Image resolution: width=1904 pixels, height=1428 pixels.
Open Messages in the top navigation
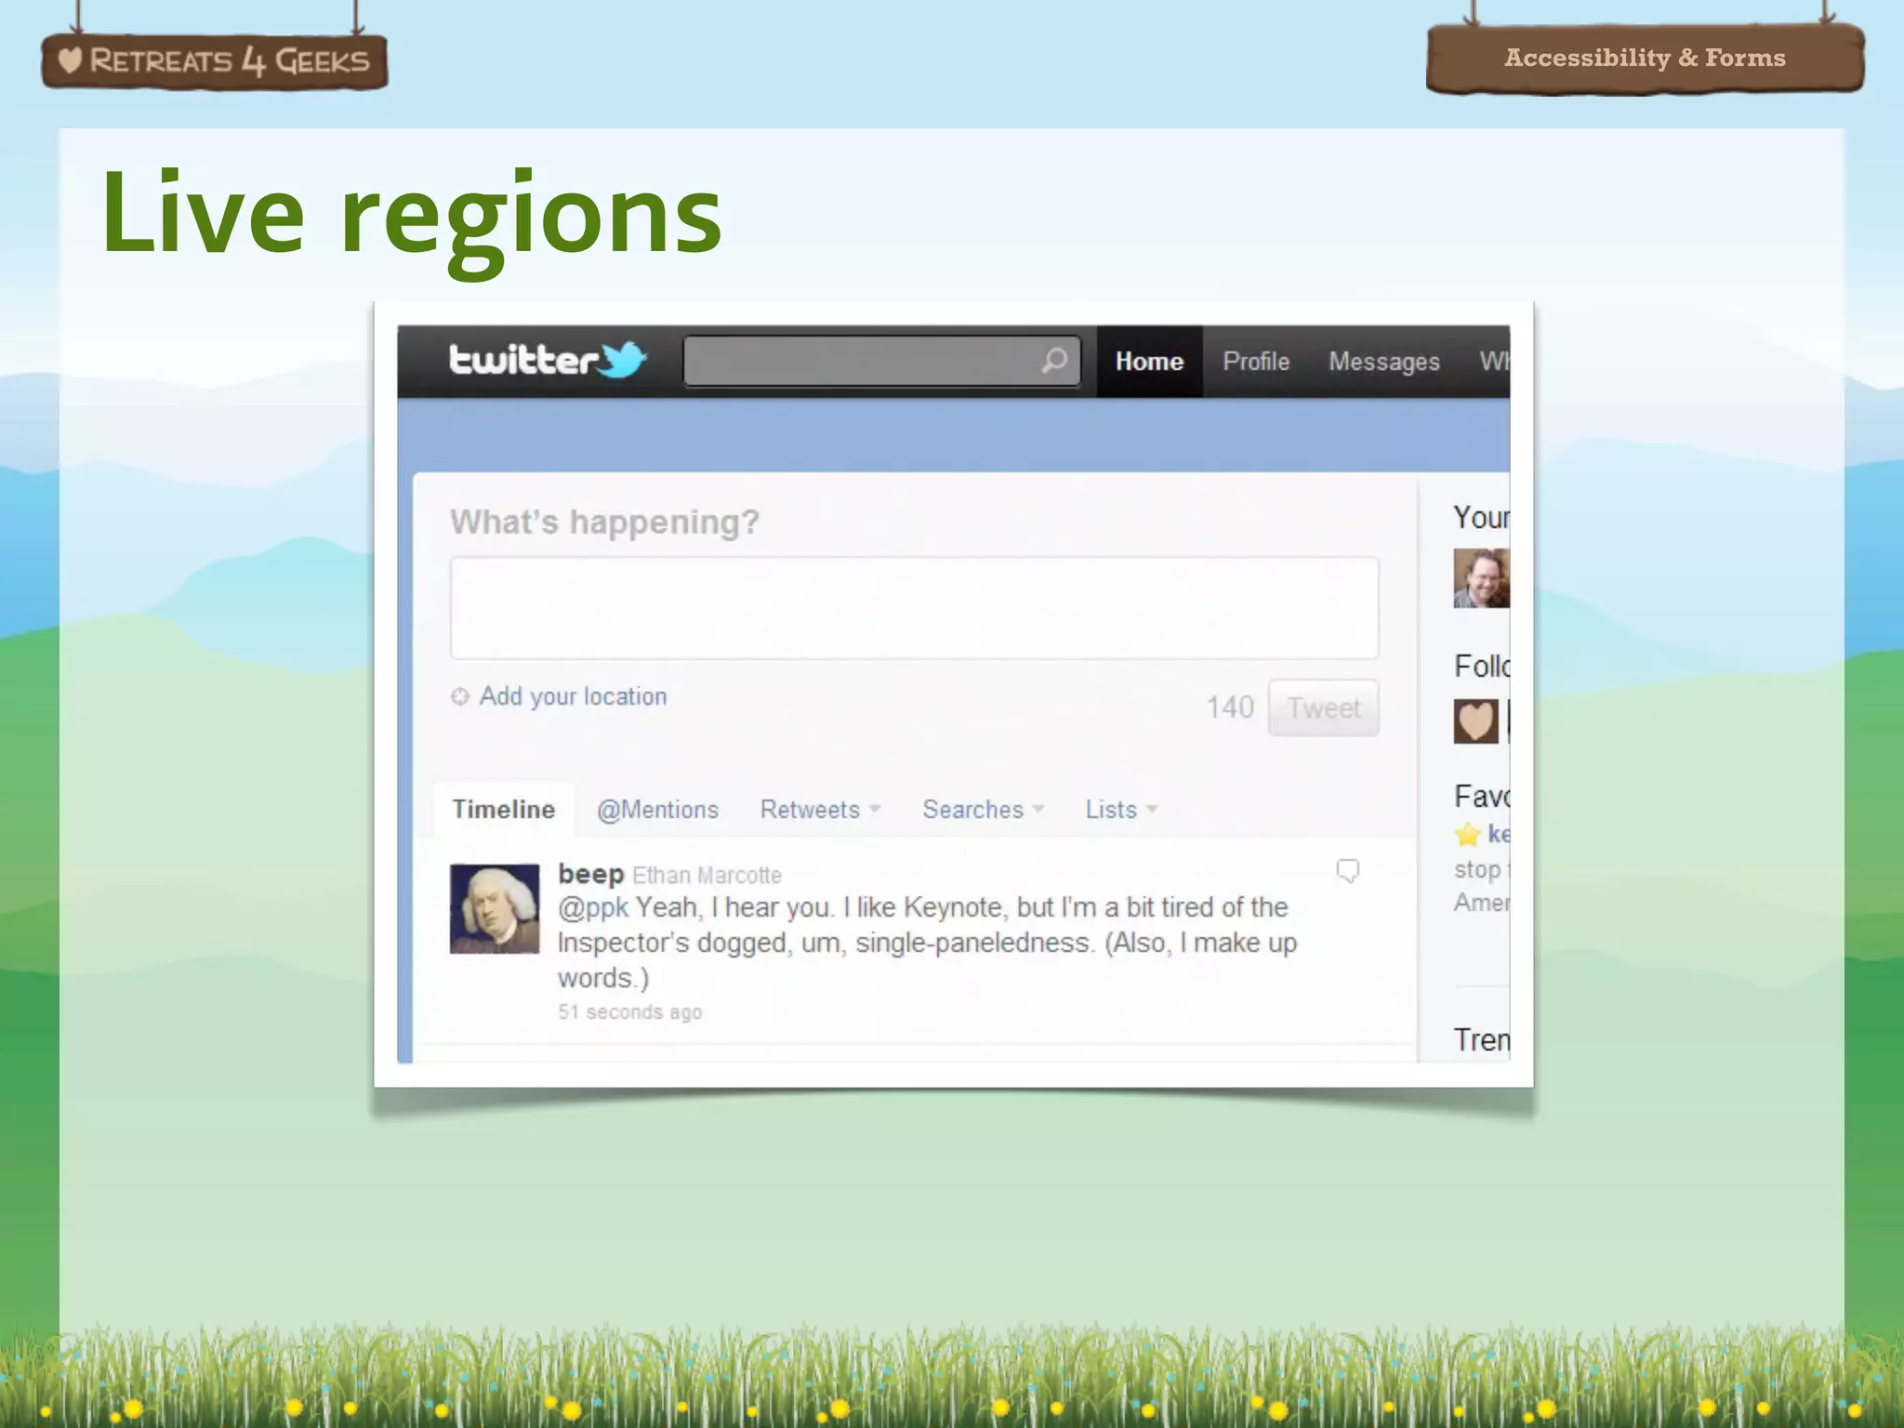[1384, 362]
